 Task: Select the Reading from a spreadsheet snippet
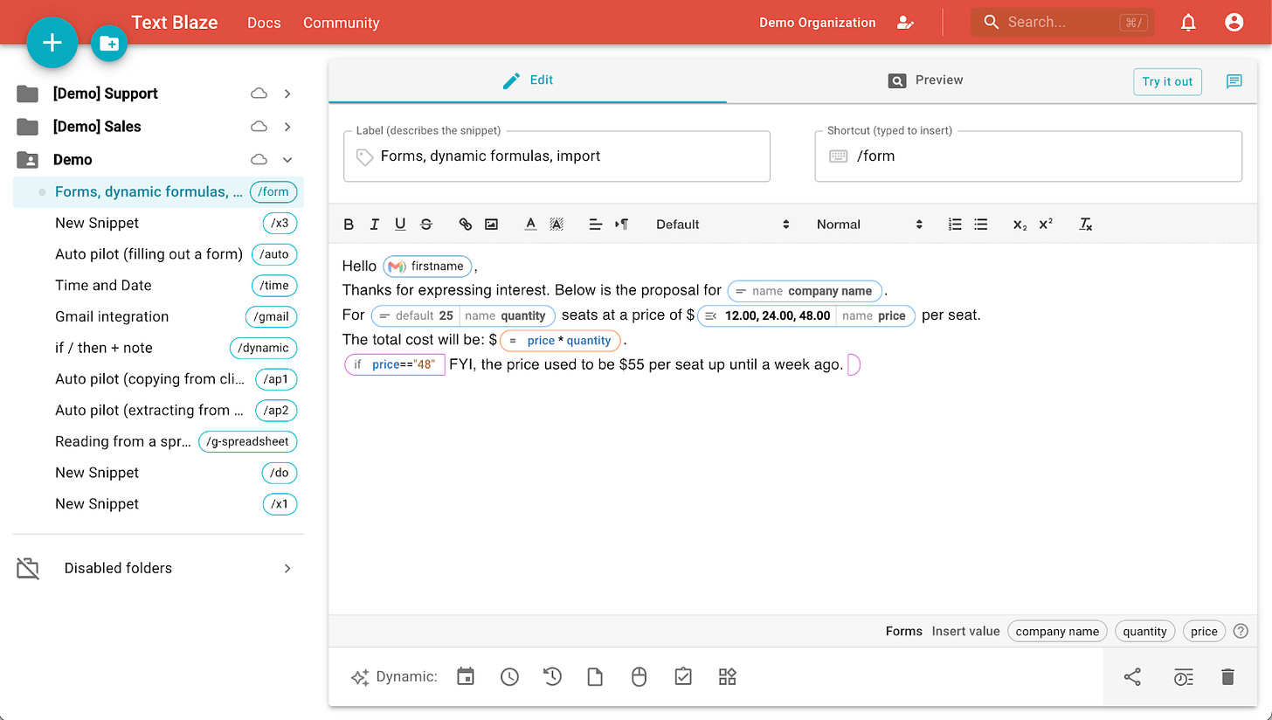158,441
